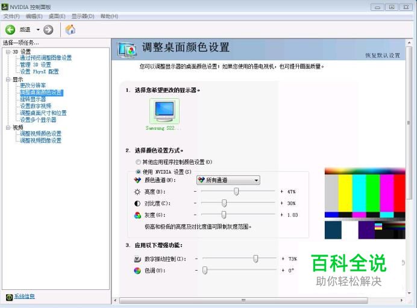Select 调整桌面颜色设置 highlighted task
Screen dimensions: 417x308
[x=42, y=93]
